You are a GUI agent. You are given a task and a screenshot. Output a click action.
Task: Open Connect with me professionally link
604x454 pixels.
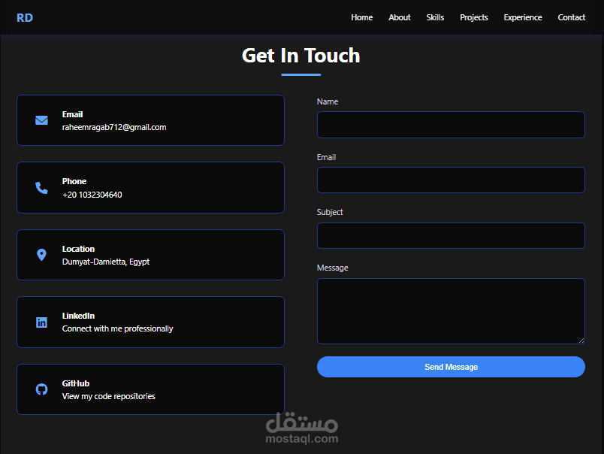tap(117, 328)
